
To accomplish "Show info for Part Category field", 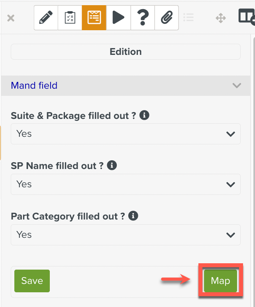I will pyautogui.click(x=133, y=216).
